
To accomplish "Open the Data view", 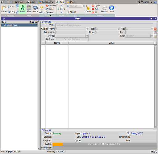I will pyautogui.click(x=35, y=9).
